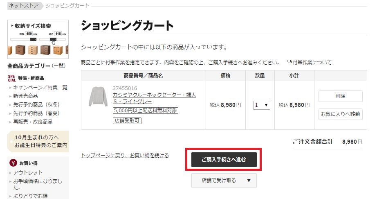377x199 pixels.
Task: Click the 付帯作業について popup window icon
Action: click(289, 62)
